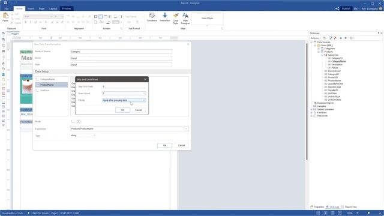Click OK in New Data Transformation dialog

[164, 145]
